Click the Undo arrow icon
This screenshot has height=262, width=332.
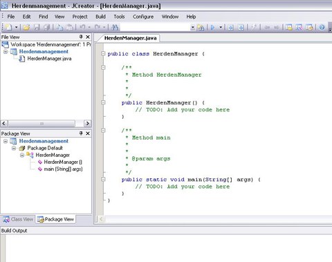click(82, 27)
